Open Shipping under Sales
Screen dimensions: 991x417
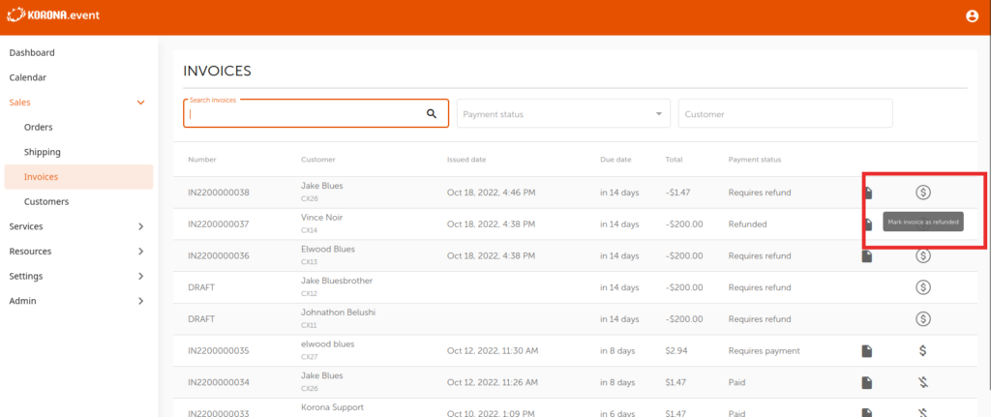(43, 152)
